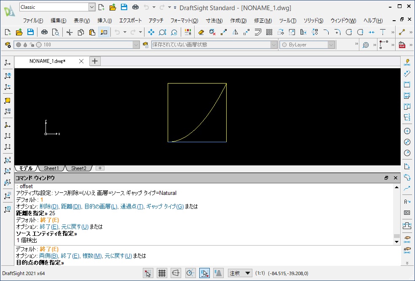The image size is (415, 281).
Task: Select the Offset tool icon
Action: (258, 32)
